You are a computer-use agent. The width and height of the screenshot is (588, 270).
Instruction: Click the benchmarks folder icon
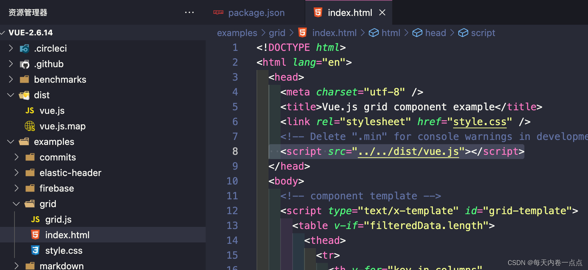[24, 80]
